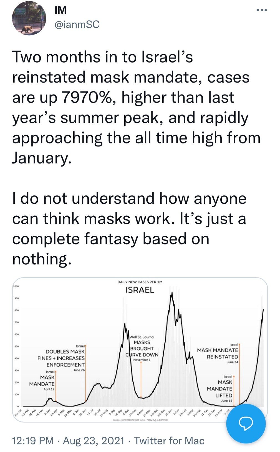Screen dimensions: 280x452
Task: Click the ISRAEL chart title
Action: click(140, 290)
